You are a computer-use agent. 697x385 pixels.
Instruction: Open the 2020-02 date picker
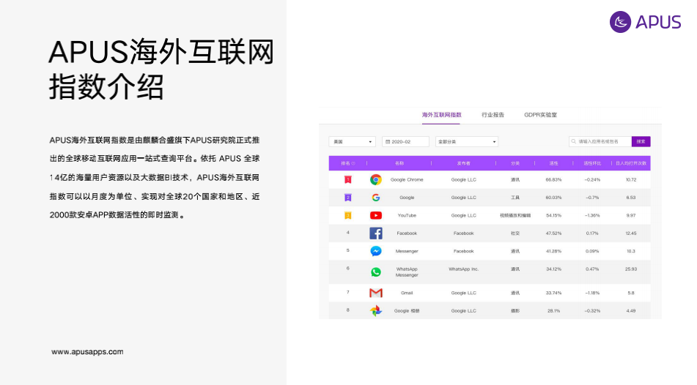click(x=405, y=142)
